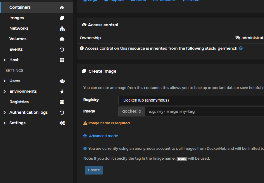Open the Events page
The height and width of the screenshot is (183, 264).
coord(16,49)
